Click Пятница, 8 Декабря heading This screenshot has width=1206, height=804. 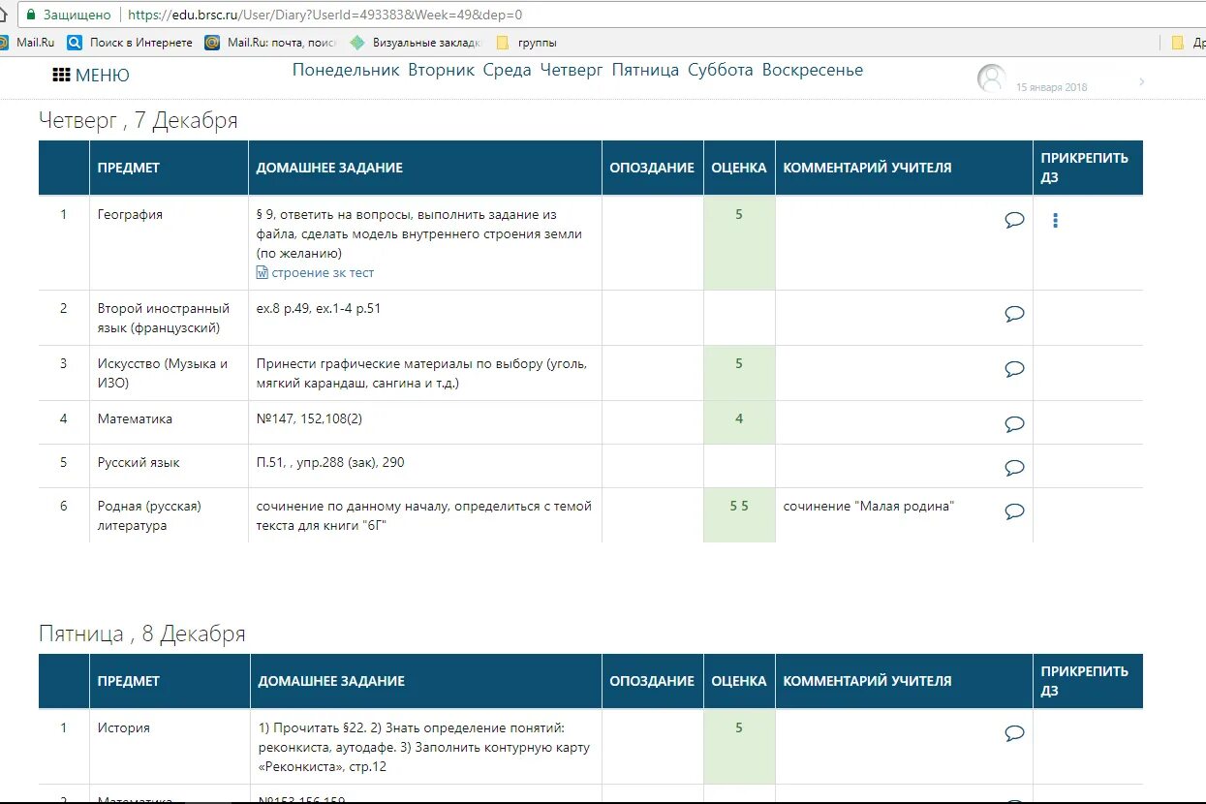point(141,634)
